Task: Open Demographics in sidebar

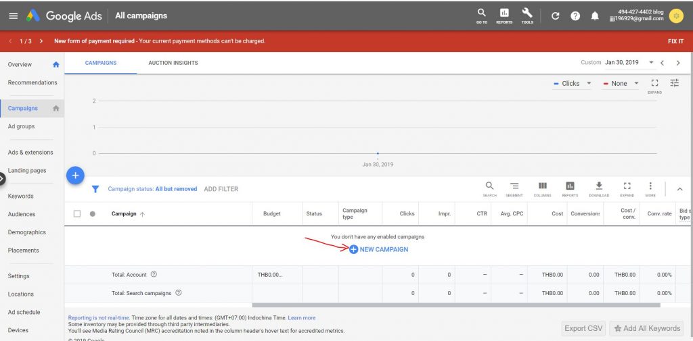Action: (x=27, y=232)
